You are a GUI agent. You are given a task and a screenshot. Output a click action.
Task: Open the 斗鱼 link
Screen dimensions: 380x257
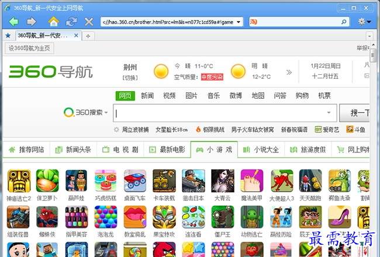tap(355, 130)
